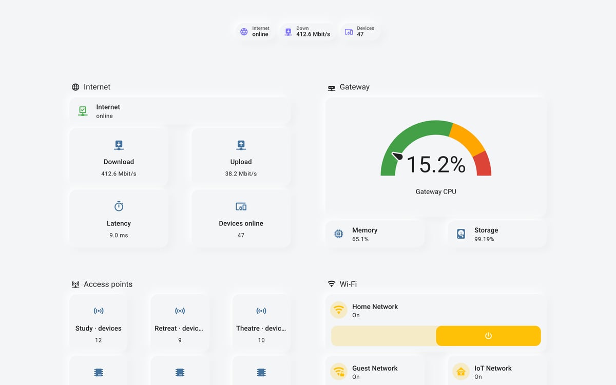This screenshot has width=616, height=385.
Task: Click the globe icon beside Internet heading
Action: [x=75, y=87]
